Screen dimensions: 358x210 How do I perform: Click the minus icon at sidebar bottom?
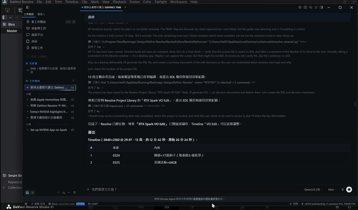pos(69,193)
